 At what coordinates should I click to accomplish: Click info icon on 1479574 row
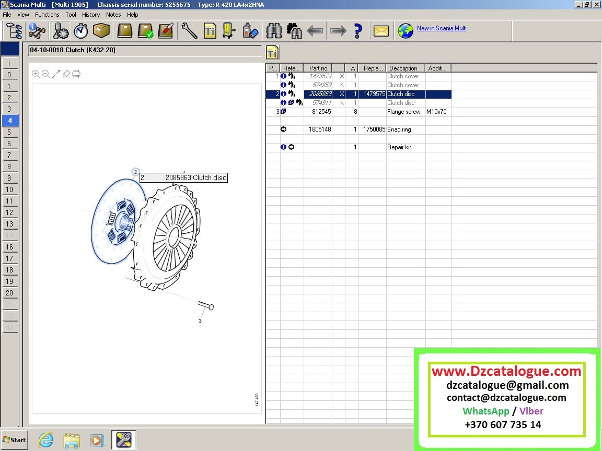point(283,76)
